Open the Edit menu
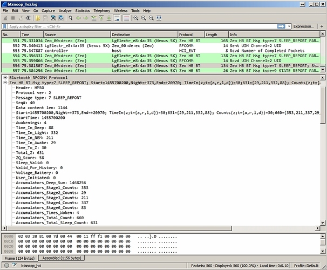The height and width of the screenshot is (270, 327). point(15,11)
